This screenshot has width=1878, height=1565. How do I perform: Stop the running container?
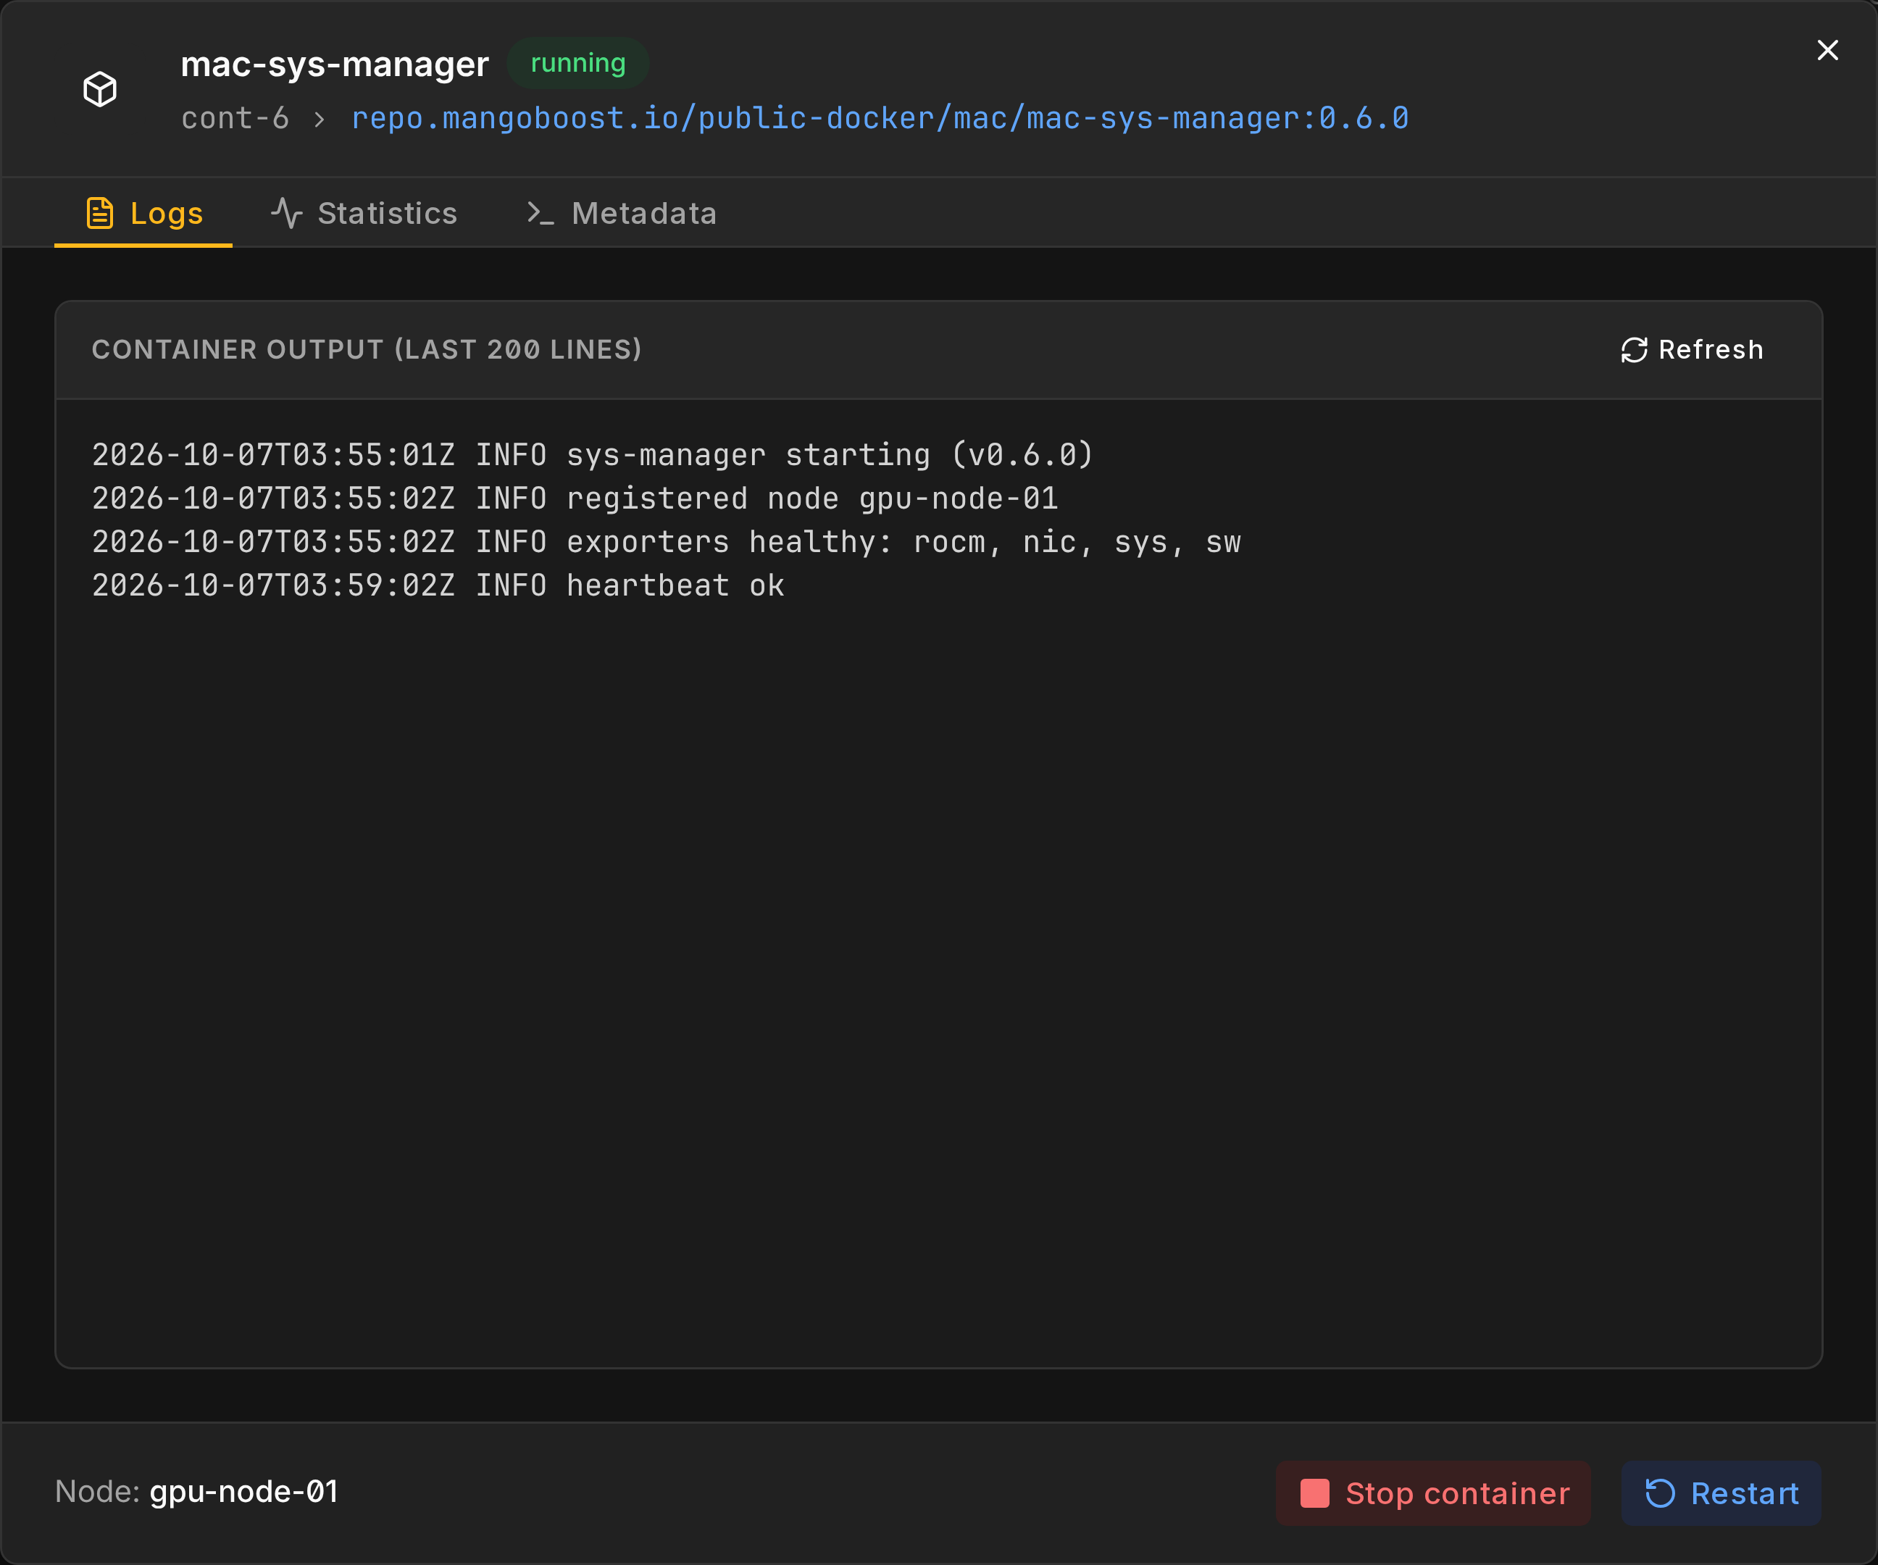(x=1434, y=1493)
